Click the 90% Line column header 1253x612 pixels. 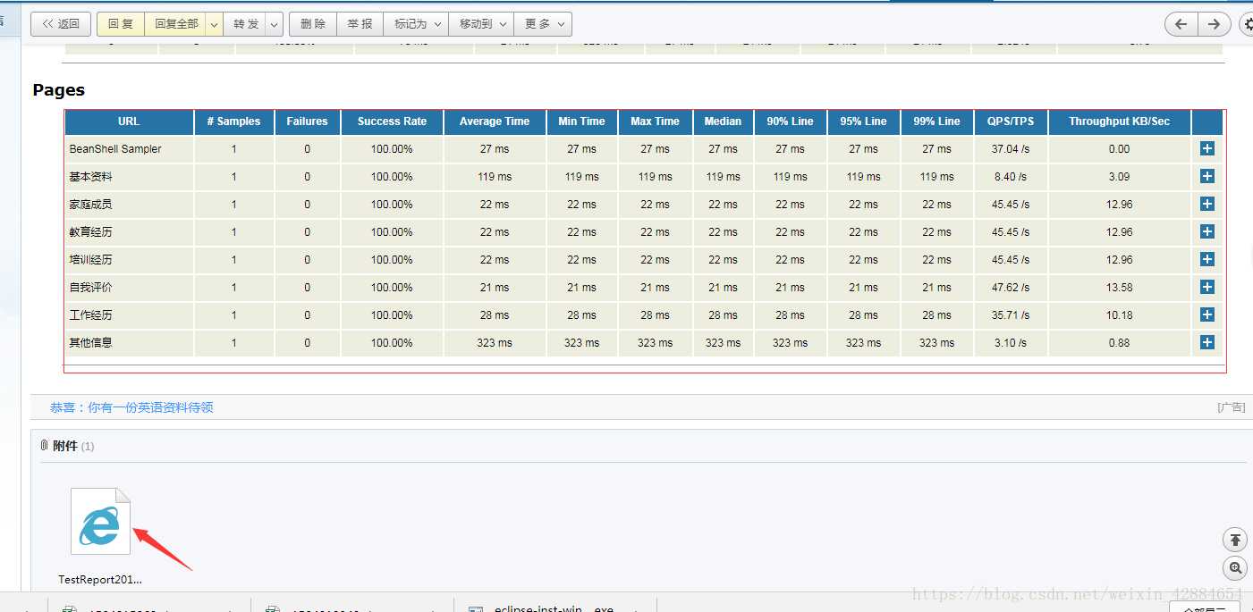pos(790,122)
